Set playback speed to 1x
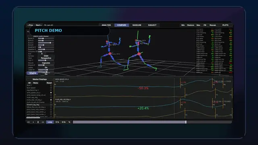Viewport: 258px width, 145px height. (69, 122)
